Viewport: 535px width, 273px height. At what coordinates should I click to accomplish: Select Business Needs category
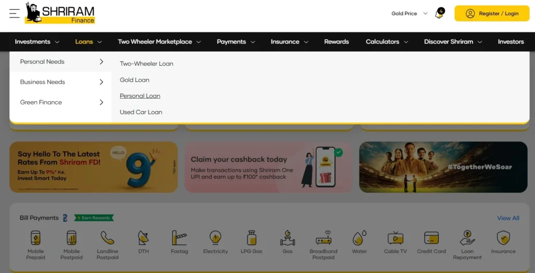point(61,82)
